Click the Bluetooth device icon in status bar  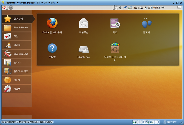click(158, 122)
